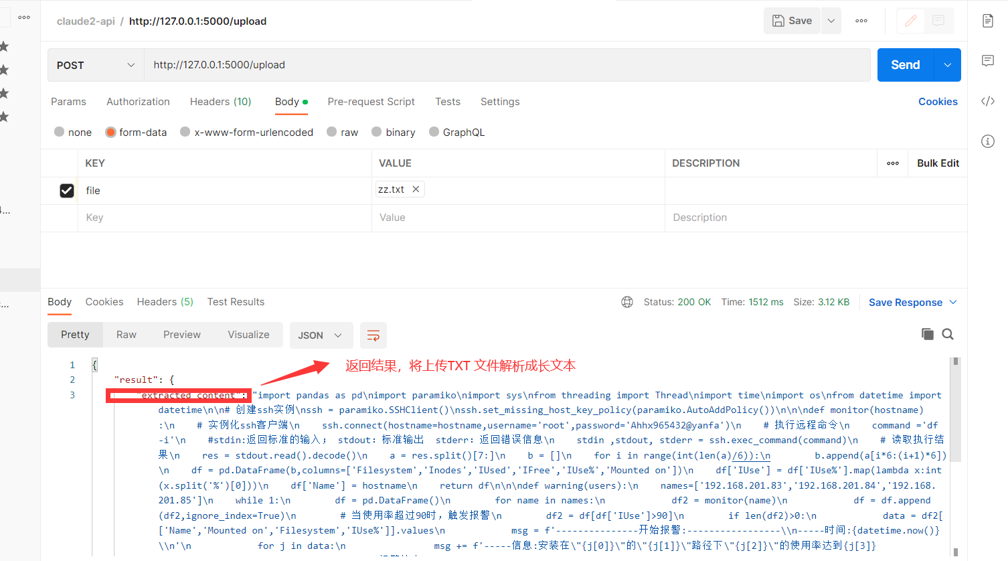Open the POST method dropdown

tap(96, 65)
